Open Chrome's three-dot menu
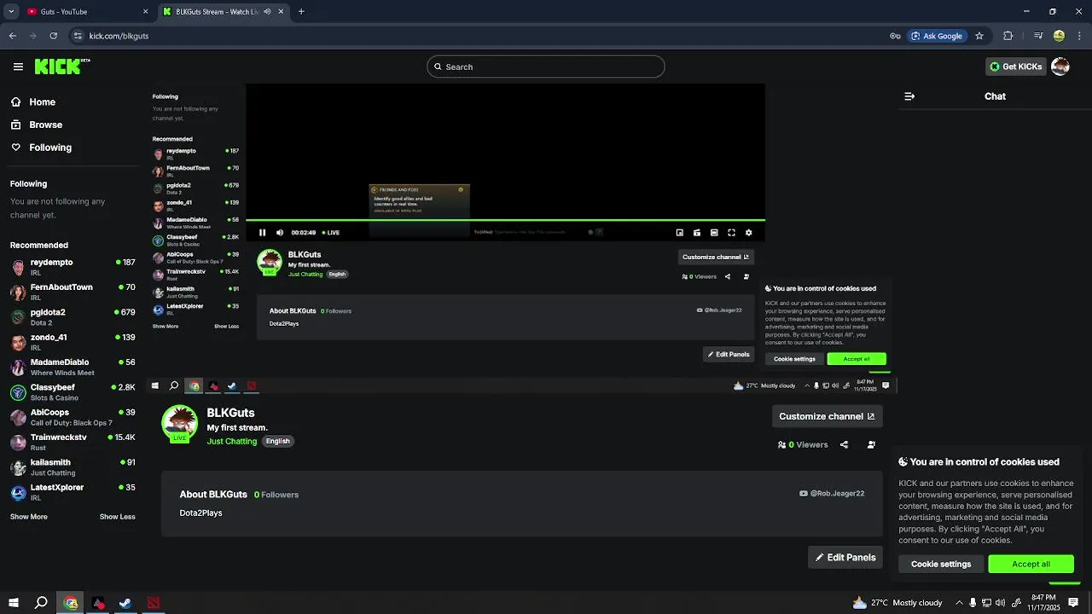 [1079, 36]
